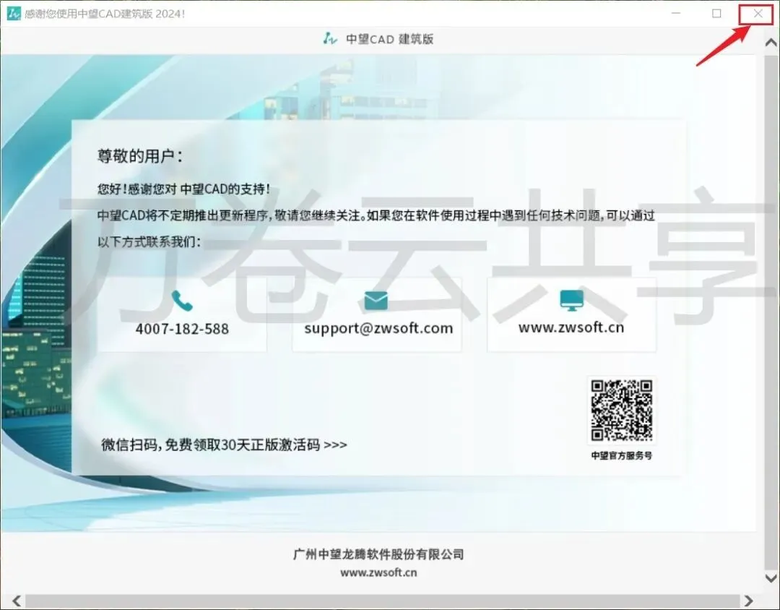Open www.zwsoft.cn link in contact card
Viewport: 780px width, 610px height.
(x=571, y=327)
